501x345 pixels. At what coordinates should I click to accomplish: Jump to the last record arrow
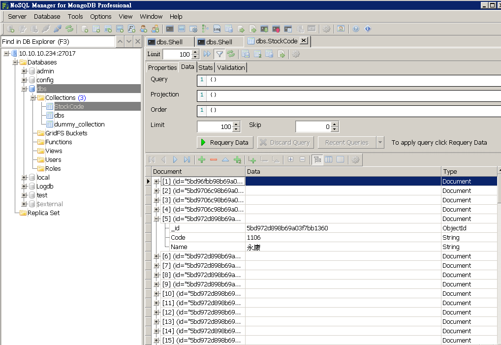(x=187, y=160)
